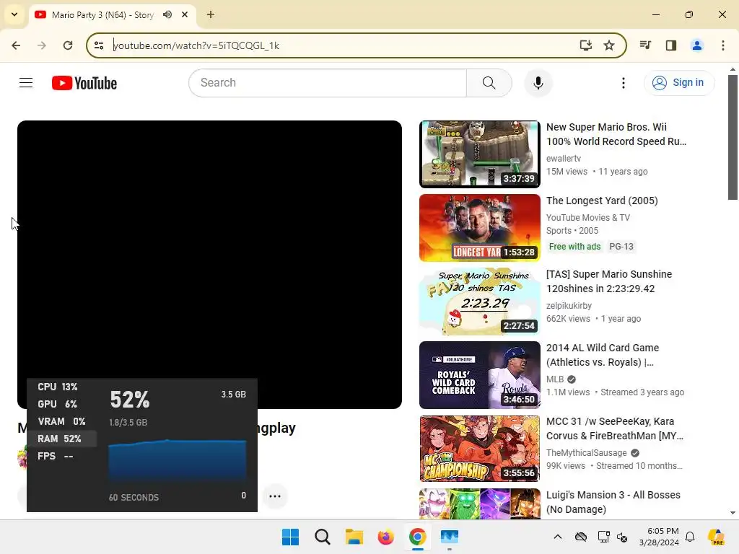Open Chrome side panel
739x554 pixels.
click(x=671, y=45)
